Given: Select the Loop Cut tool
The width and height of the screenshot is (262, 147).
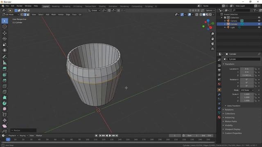Looking at the screenshot, I should click(5, 86).
